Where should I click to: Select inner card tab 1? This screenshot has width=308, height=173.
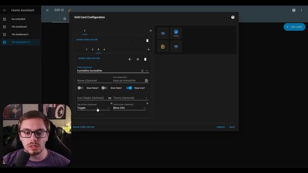point(87,49)
